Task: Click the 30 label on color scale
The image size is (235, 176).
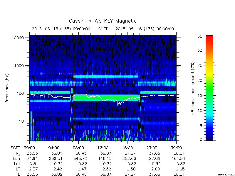Action: (x=200, y=50)
